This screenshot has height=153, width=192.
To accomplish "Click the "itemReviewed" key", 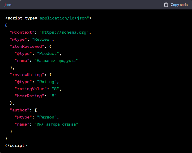I will 27,47.
